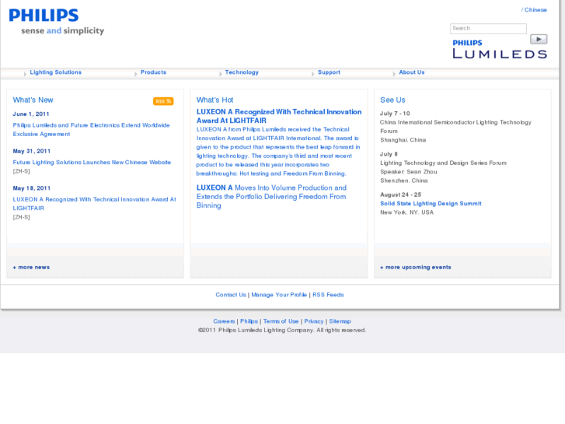Click arrow beside Lighting Solutions
The image size is (565, 424).
click(25, 74)
